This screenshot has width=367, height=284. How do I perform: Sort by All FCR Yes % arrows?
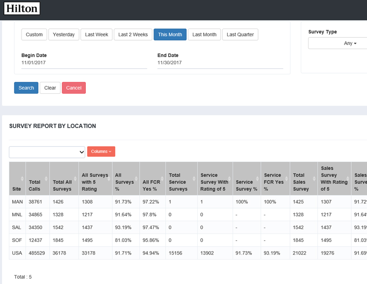coord(162,179)
